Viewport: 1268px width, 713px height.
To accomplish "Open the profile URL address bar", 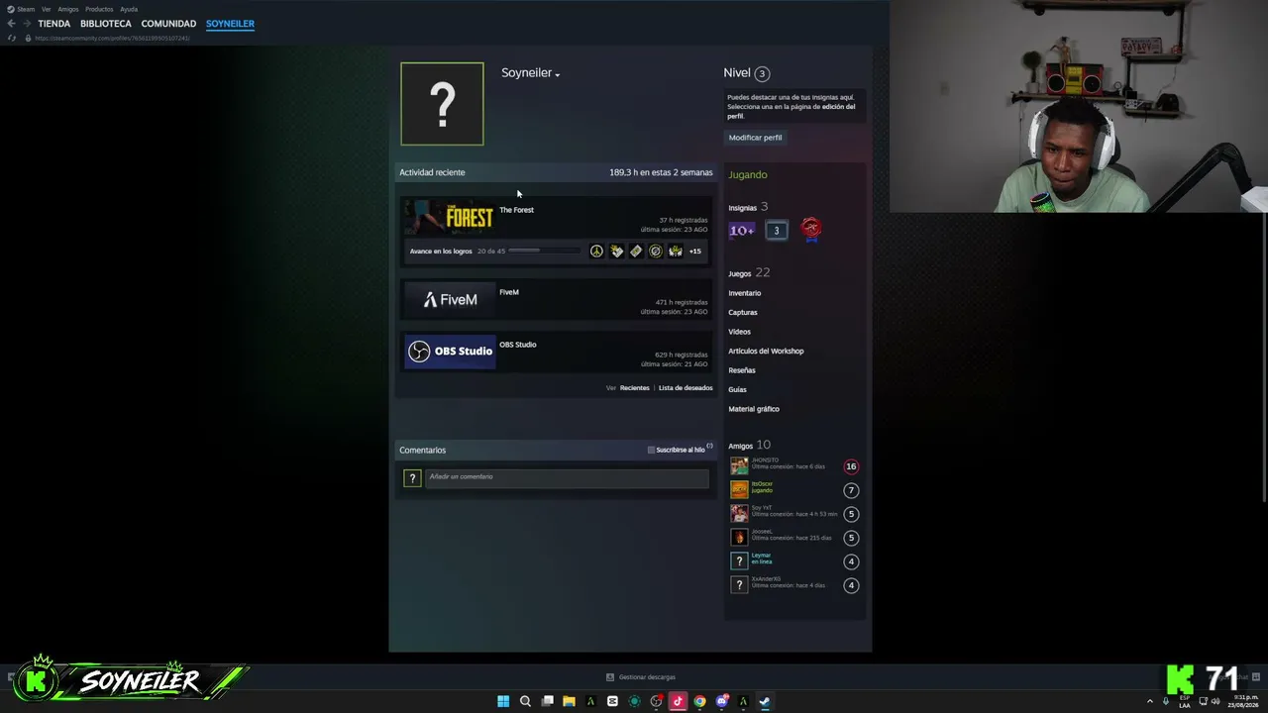I will coord(112,38).
